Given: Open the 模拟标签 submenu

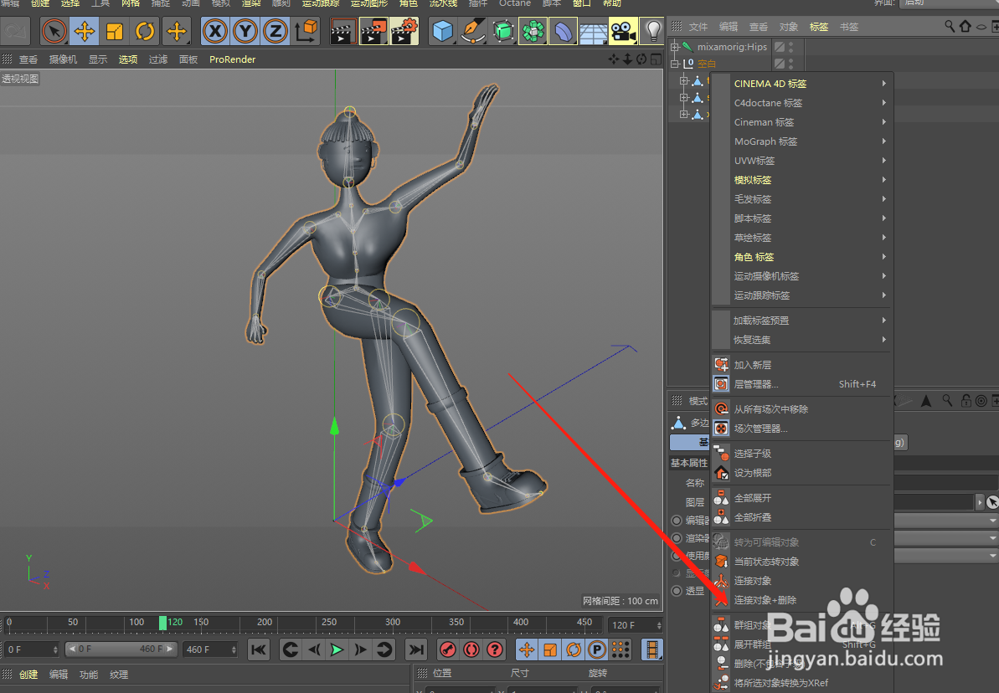Looking at the screenshot, I should (802, 180).
